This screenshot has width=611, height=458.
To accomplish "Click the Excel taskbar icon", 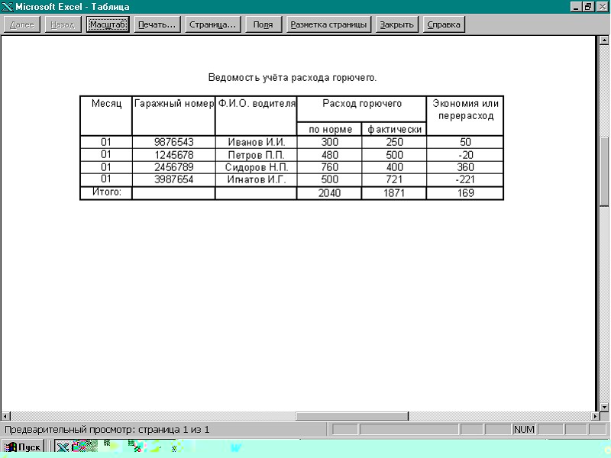I will pos(63,447).
